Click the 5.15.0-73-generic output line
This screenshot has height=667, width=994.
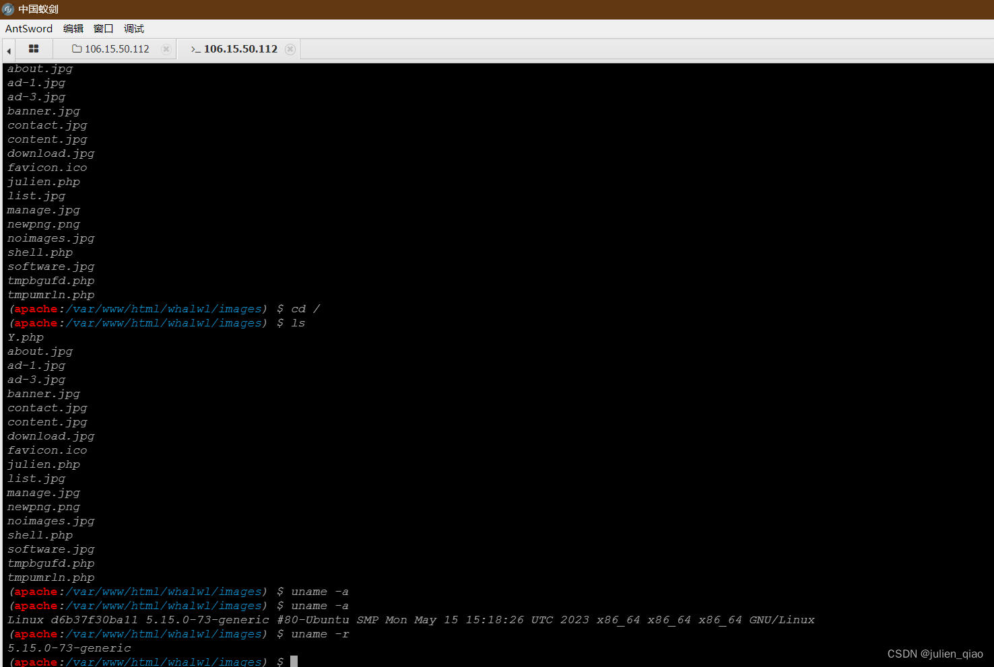tap(69, 648)
